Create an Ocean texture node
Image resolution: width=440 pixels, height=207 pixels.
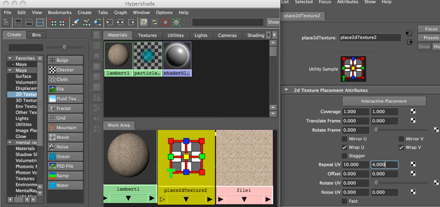(65, 156)
